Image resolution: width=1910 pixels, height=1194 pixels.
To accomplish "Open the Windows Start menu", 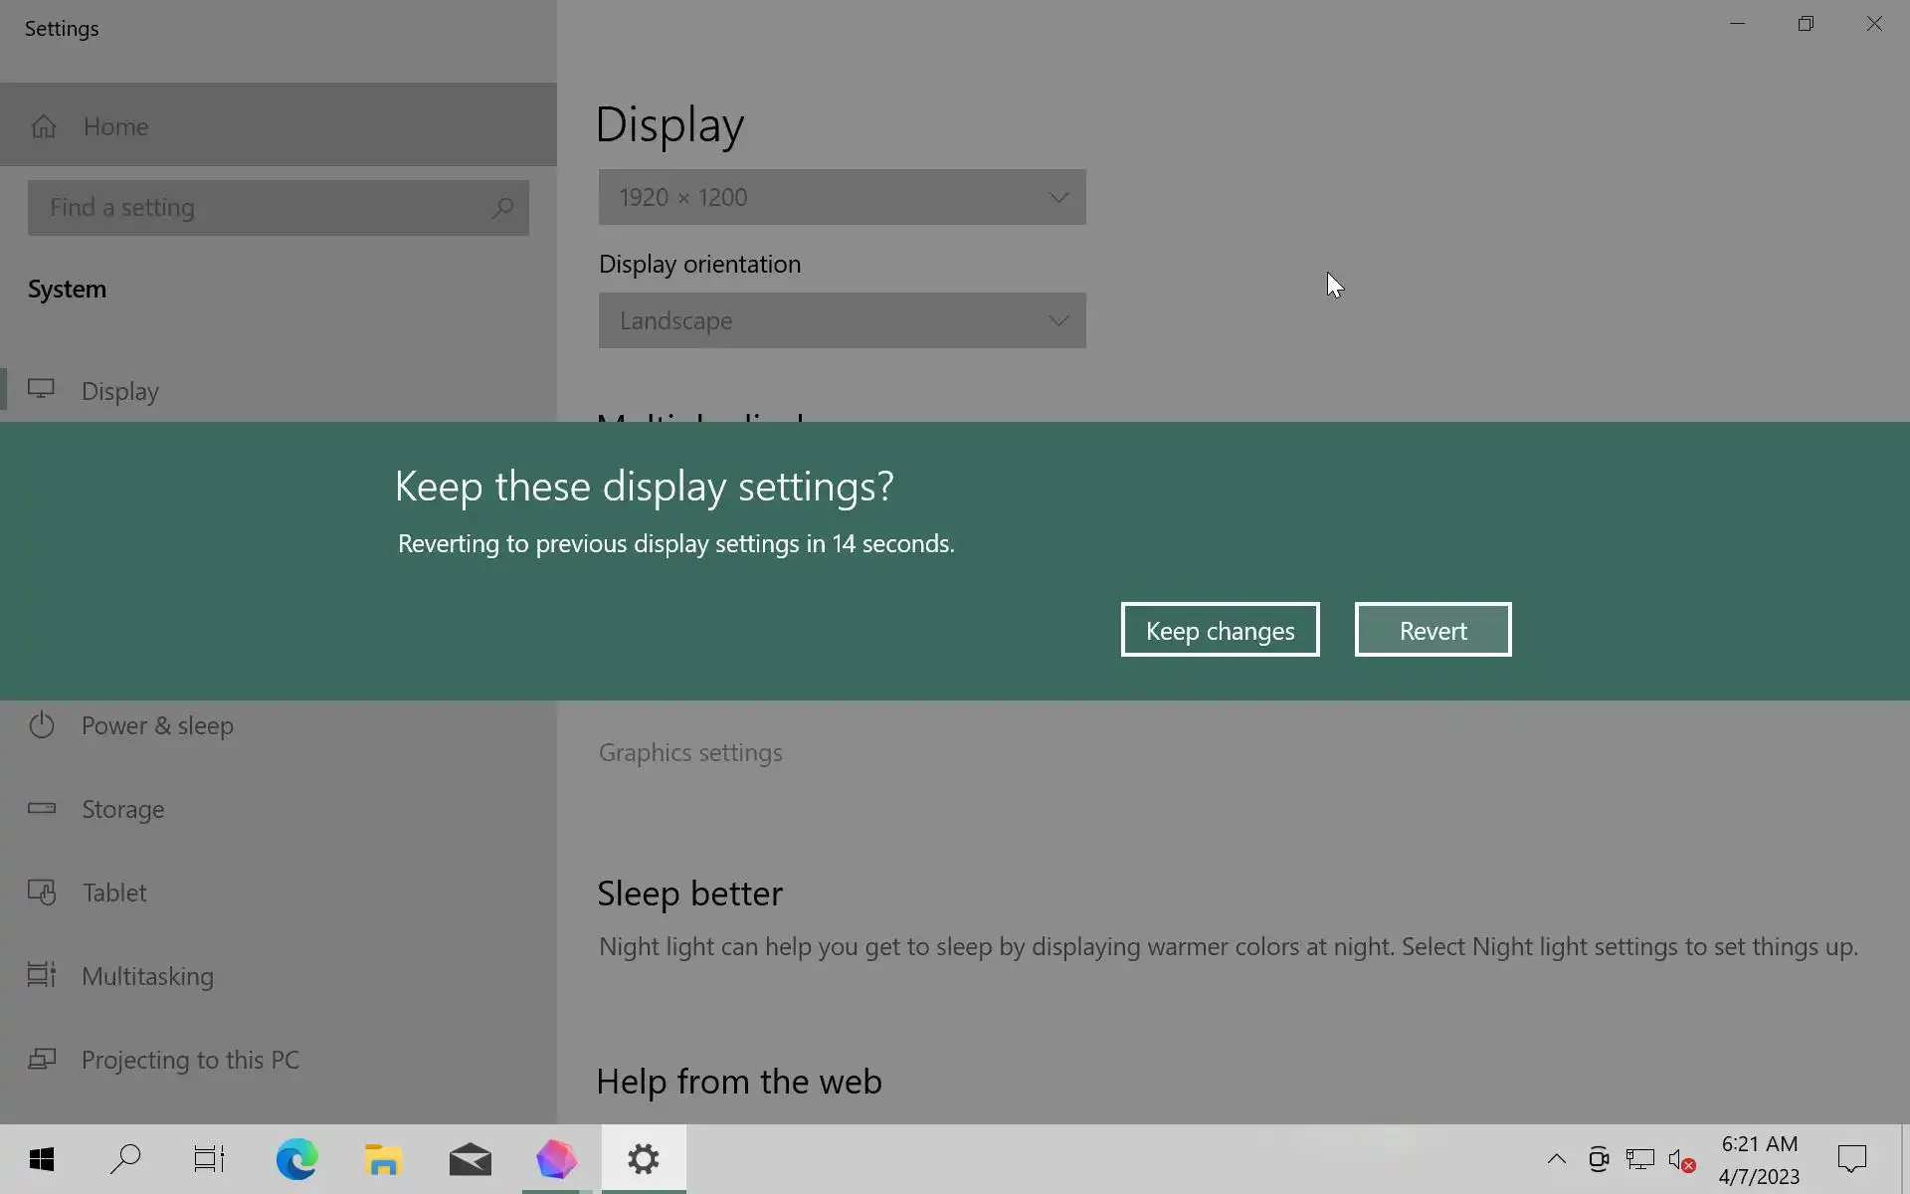I will [42, 1159].
